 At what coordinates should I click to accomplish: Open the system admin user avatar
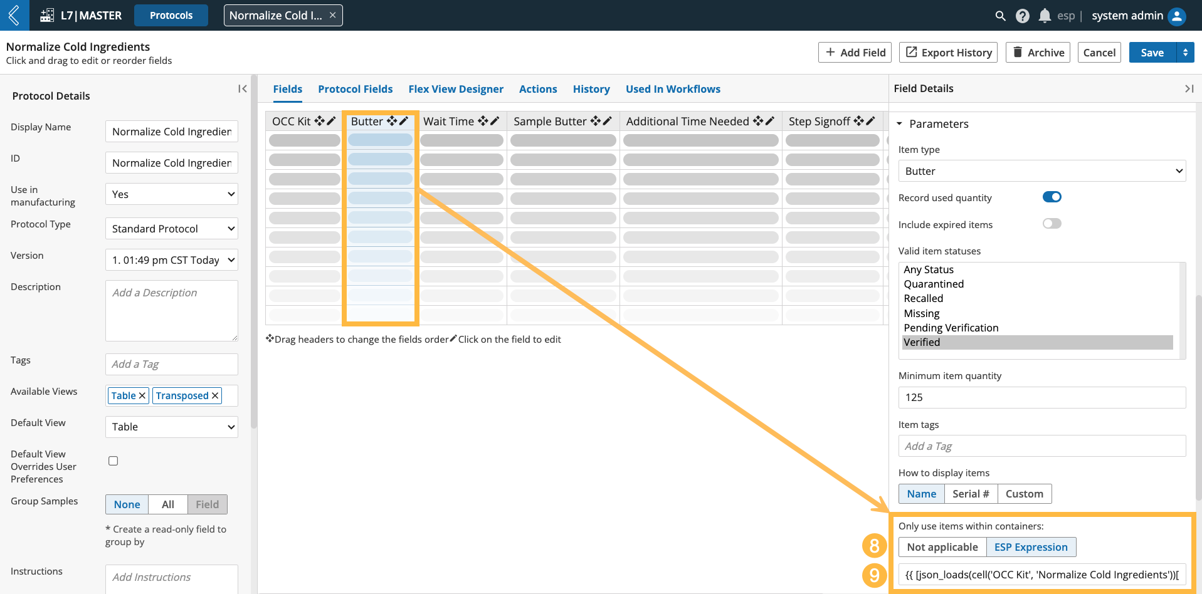pyautogui.click(x=1177, y=16)
